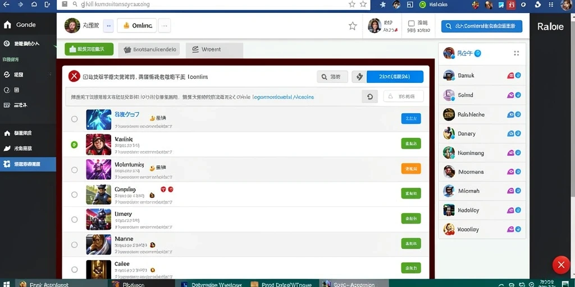Click the refresh icon in the filter row
Image resolution: width=575 pixels, height=287 pixels.
tap(369, 96)
